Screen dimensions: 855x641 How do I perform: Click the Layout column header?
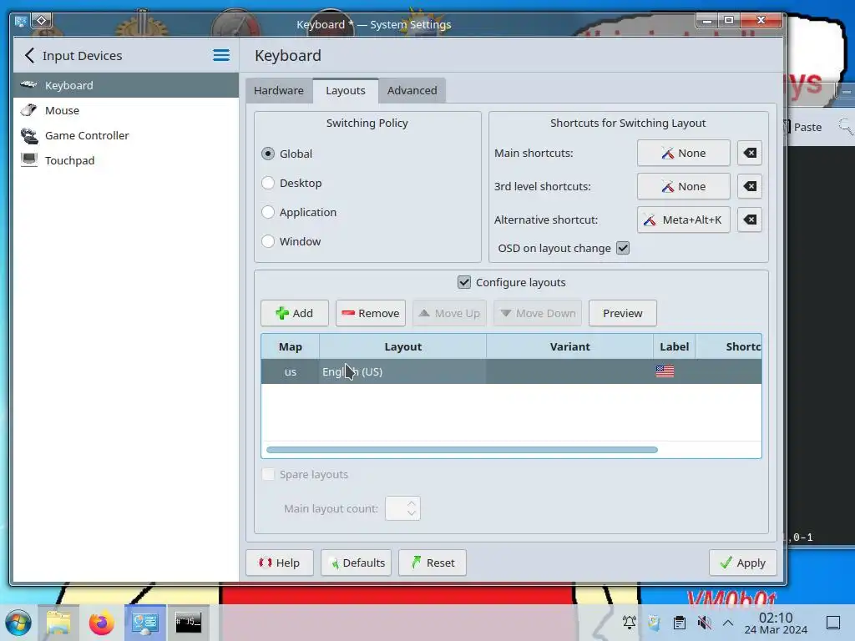pyautogui.click(x=403, y=346)
